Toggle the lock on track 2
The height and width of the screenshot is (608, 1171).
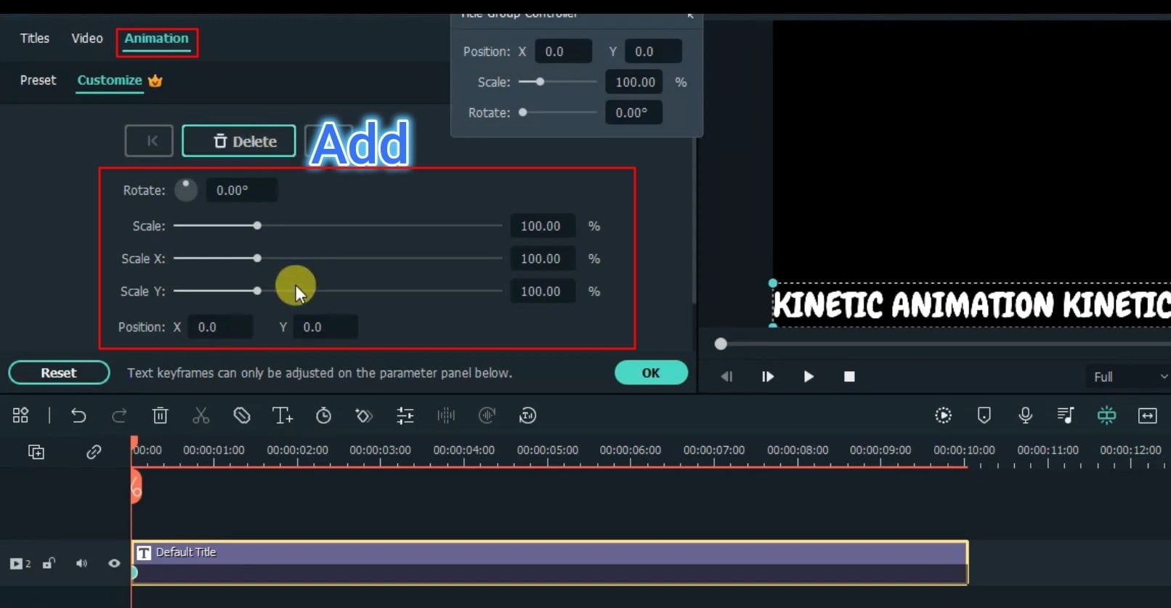coord(49,564)
